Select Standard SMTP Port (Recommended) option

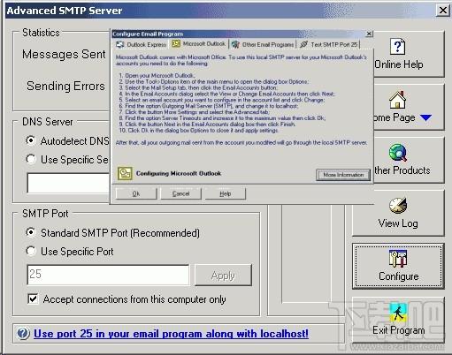tap(31, 232)
